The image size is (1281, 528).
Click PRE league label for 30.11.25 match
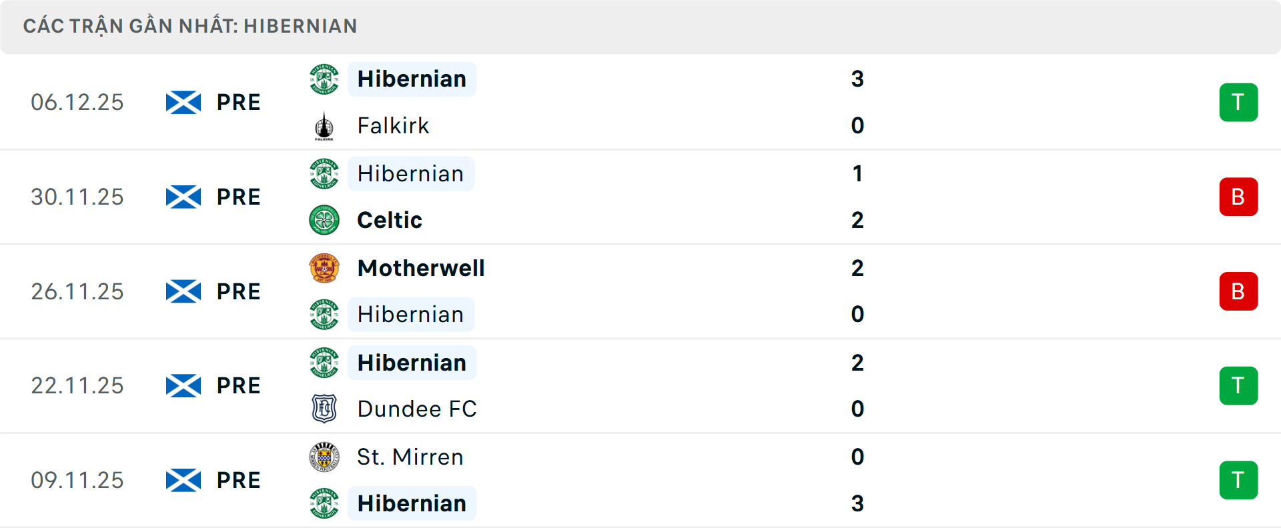[x=238, y=197]
